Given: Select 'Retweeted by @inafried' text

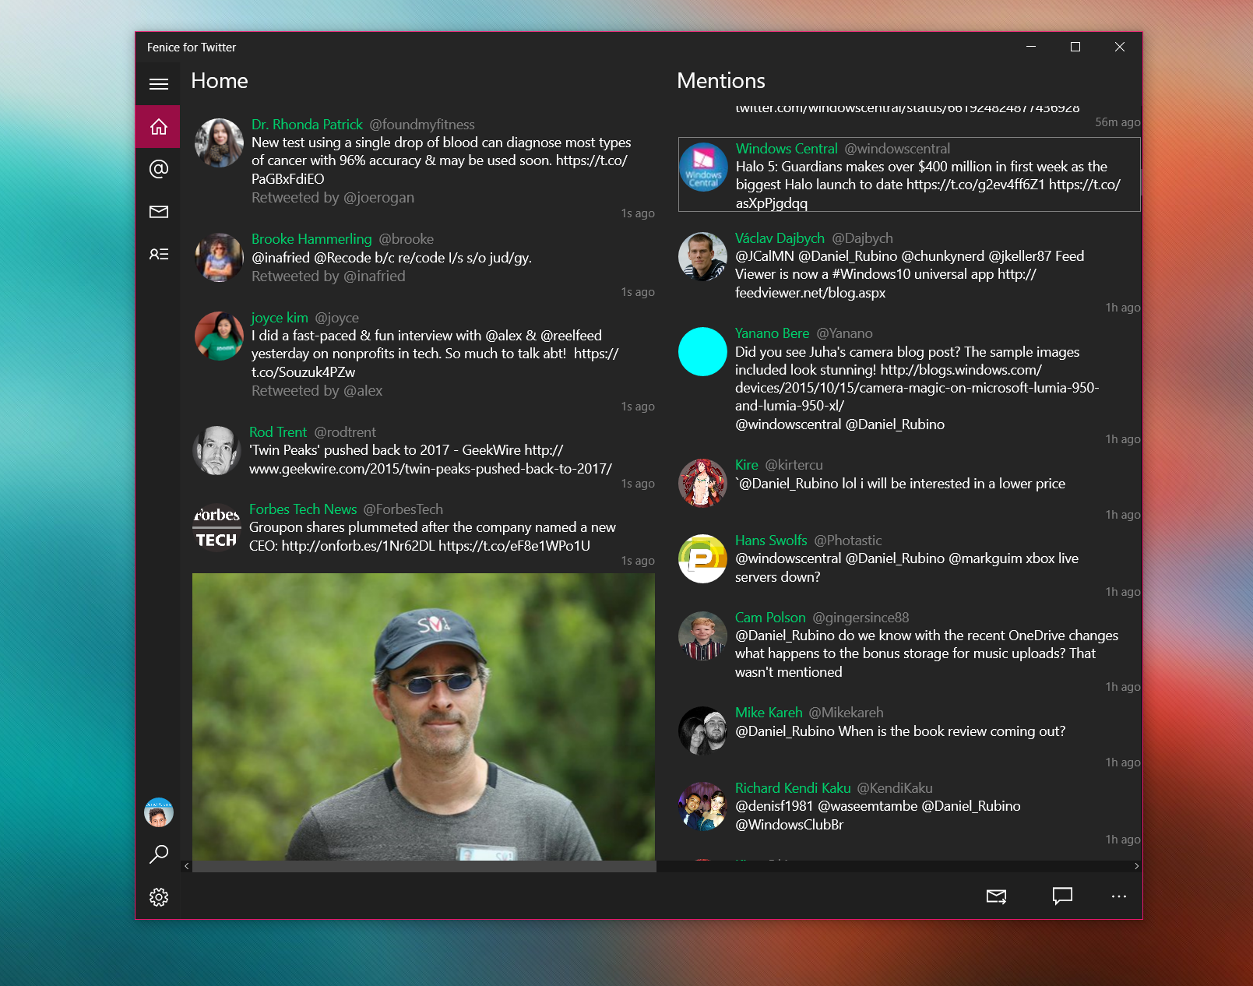Looking at the screenshot, I should [x=328, y=276].
